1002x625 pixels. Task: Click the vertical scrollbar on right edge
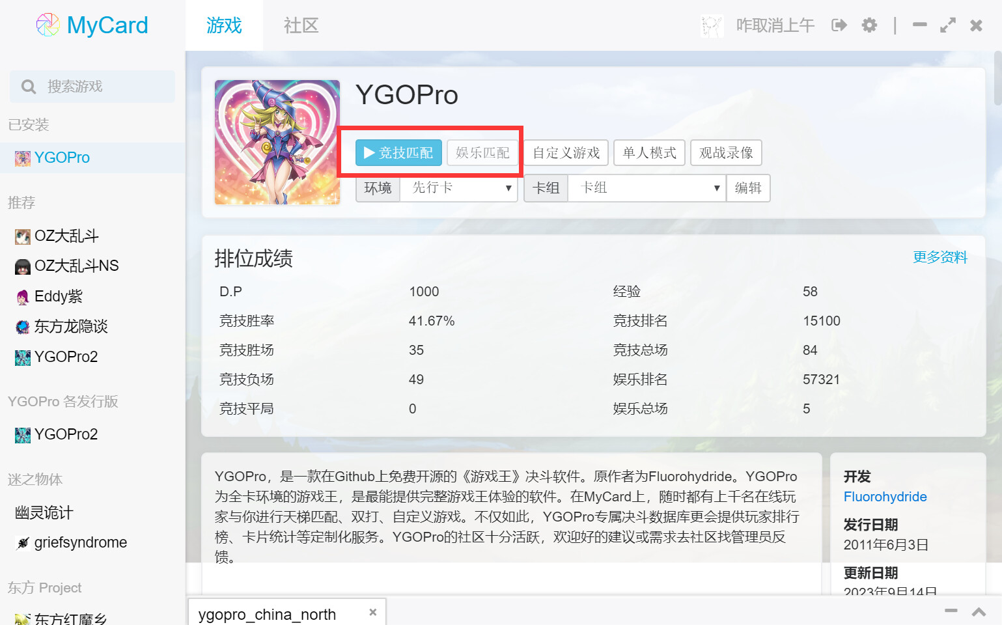(998, 78)
